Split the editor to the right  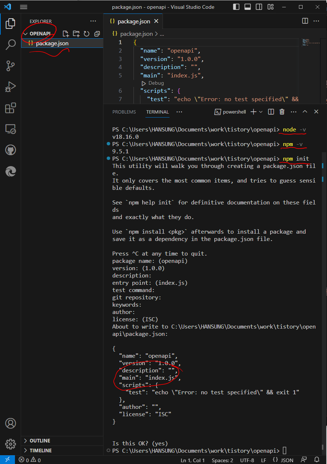tap(305, 21)
